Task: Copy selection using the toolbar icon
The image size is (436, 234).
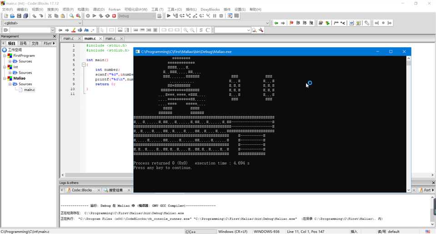Action: [56, 16]
